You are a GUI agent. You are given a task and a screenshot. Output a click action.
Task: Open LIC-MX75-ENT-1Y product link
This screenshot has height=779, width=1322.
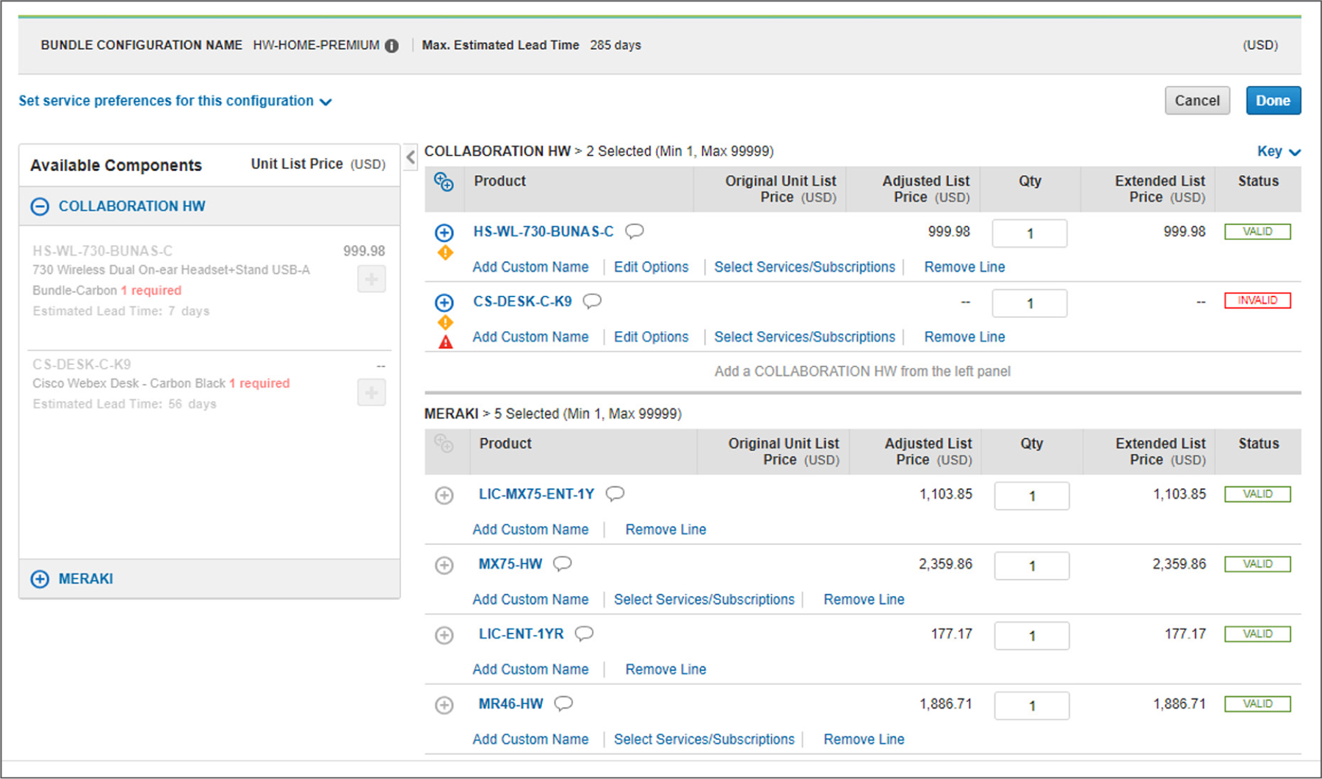tap(536, 494)
